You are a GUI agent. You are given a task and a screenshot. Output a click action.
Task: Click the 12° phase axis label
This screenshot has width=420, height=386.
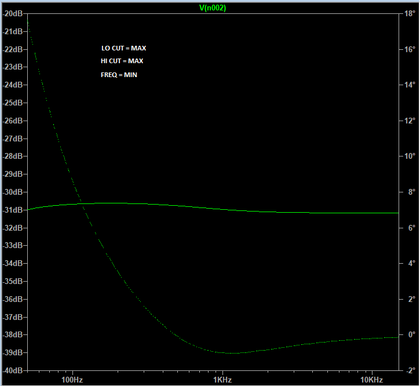[x=410, y=121]
